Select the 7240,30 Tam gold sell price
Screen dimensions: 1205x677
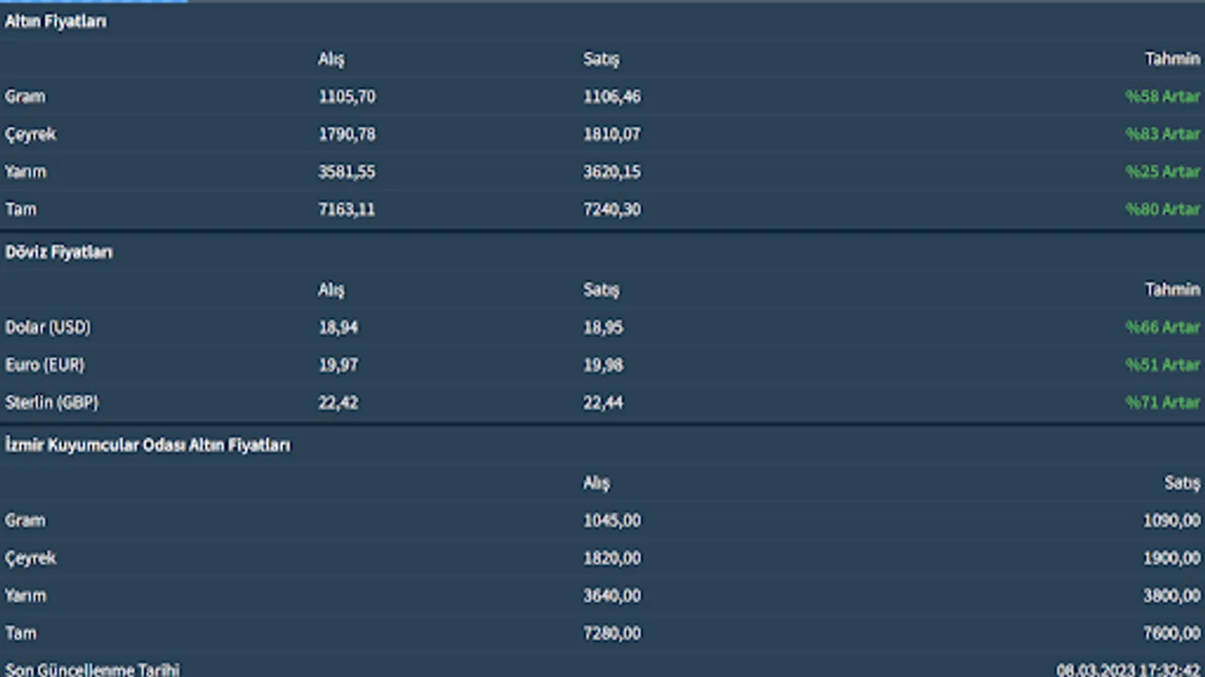[612, 209]
